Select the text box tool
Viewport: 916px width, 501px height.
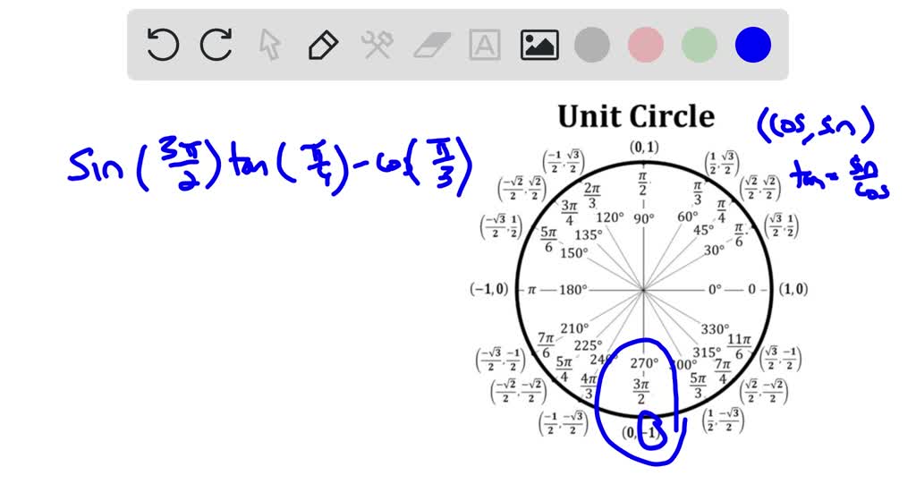tap(485, 45)
